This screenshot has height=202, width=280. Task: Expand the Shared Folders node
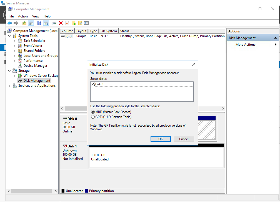tap(15, 51)
